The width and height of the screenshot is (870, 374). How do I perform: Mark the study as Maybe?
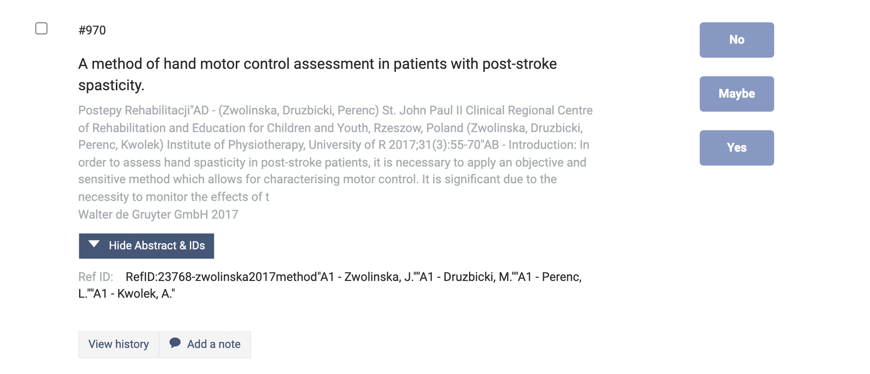click(x=736, y=94)
